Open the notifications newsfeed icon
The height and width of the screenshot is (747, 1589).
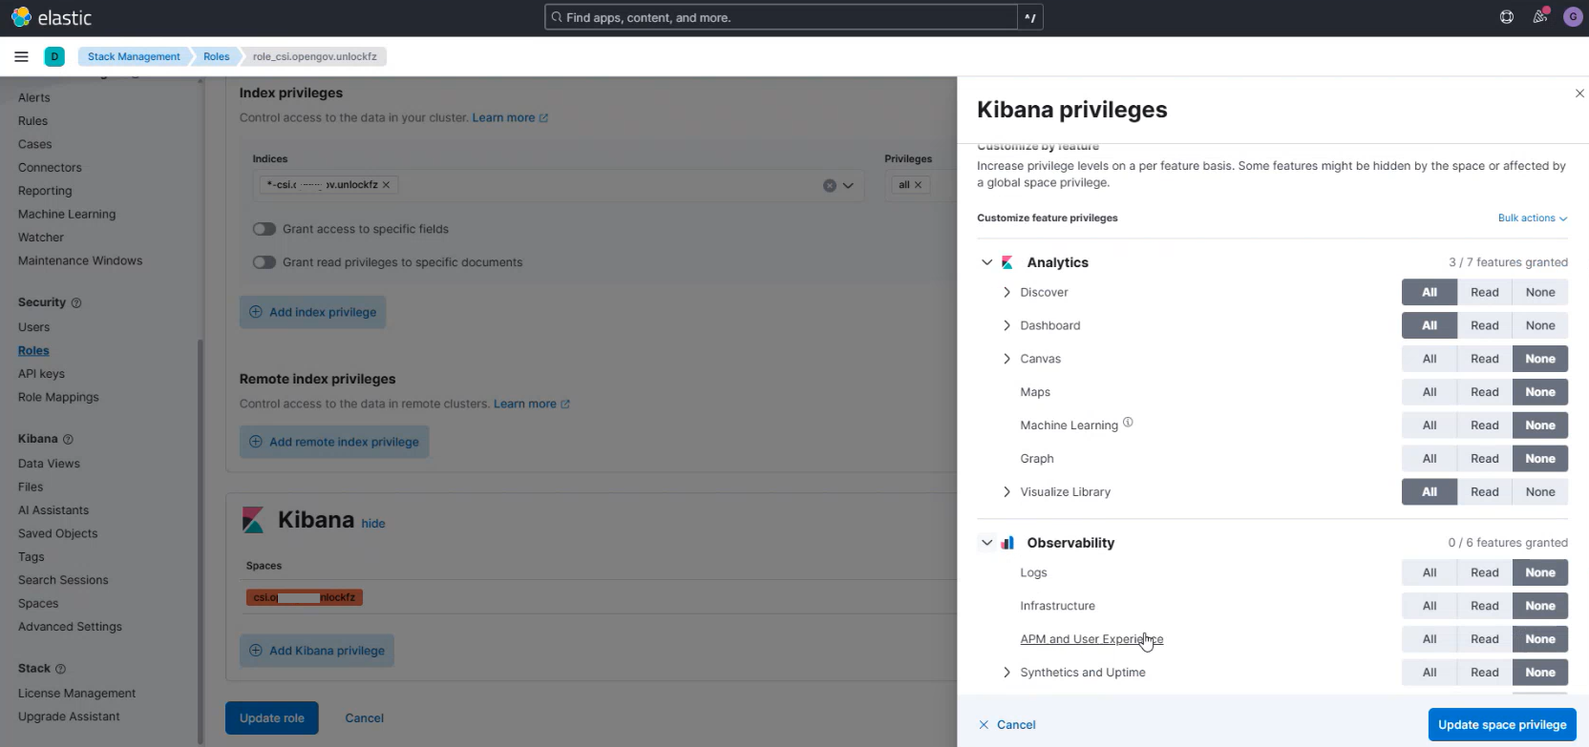pyautogui.click(x=1539, y=17)
